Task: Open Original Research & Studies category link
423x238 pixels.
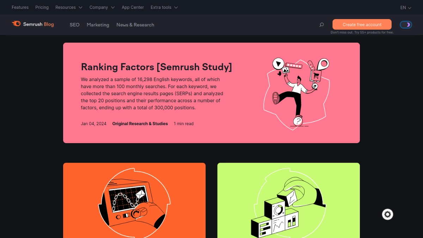Action: tap(140, 124)
